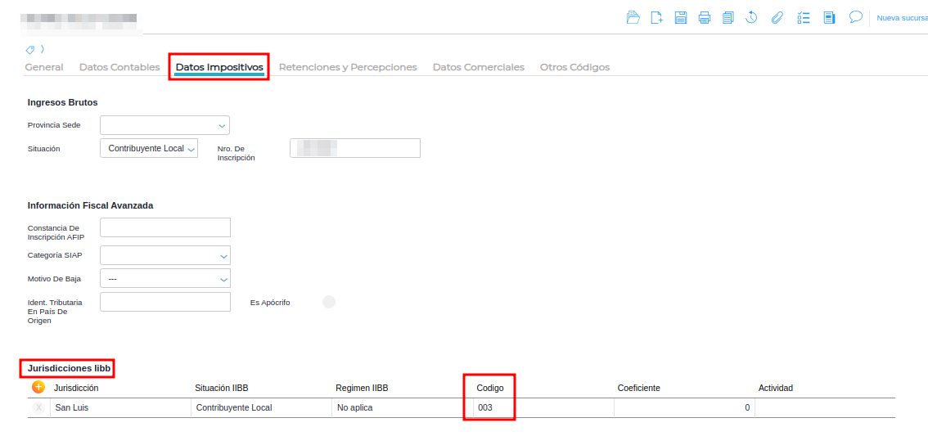Screen dimensions: 928x445
Task: Select the Datos Impositivos tab
Action: pyautogui.click(x=219, y=67)
